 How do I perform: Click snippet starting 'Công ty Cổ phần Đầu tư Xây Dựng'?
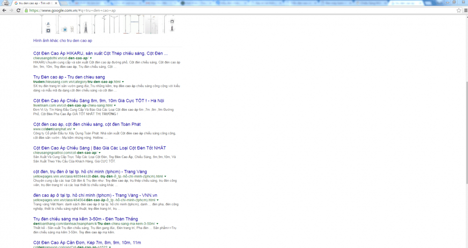pyautogui.click(x=104, y=135)
